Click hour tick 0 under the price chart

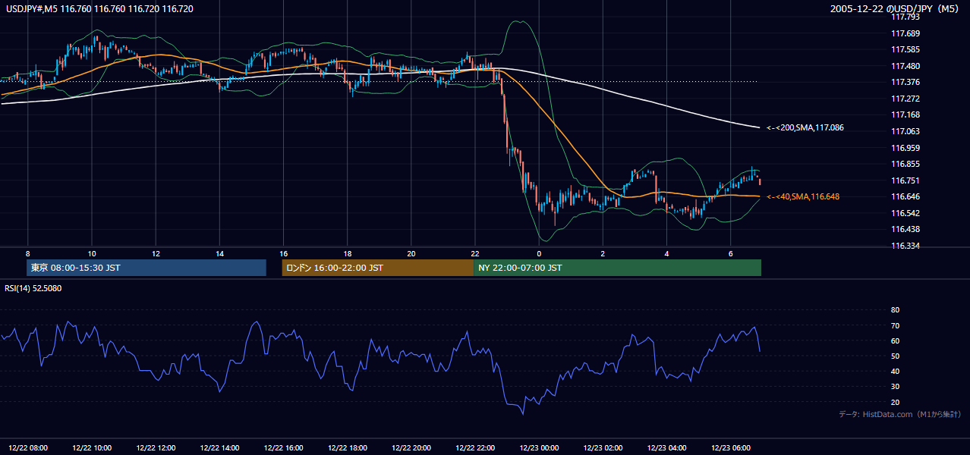click(539, 253)
